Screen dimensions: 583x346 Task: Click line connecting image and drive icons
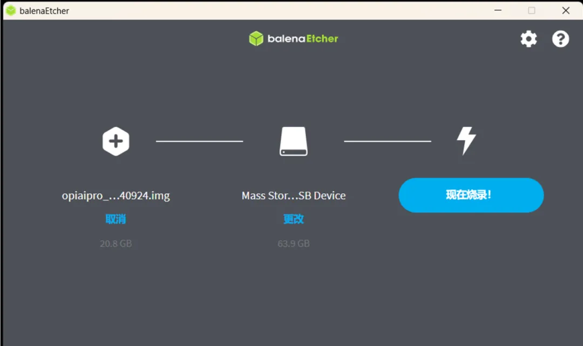pos(199,141)
